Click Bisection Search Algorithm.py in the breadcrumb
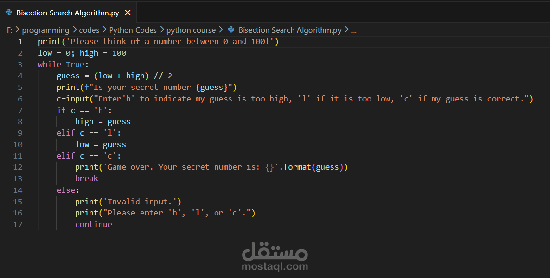Image resolution: width=550 pixels, height=278 pixels. 290,30
